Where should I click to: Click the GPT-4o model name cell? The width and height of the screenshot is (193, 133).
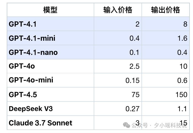[22, 66]
